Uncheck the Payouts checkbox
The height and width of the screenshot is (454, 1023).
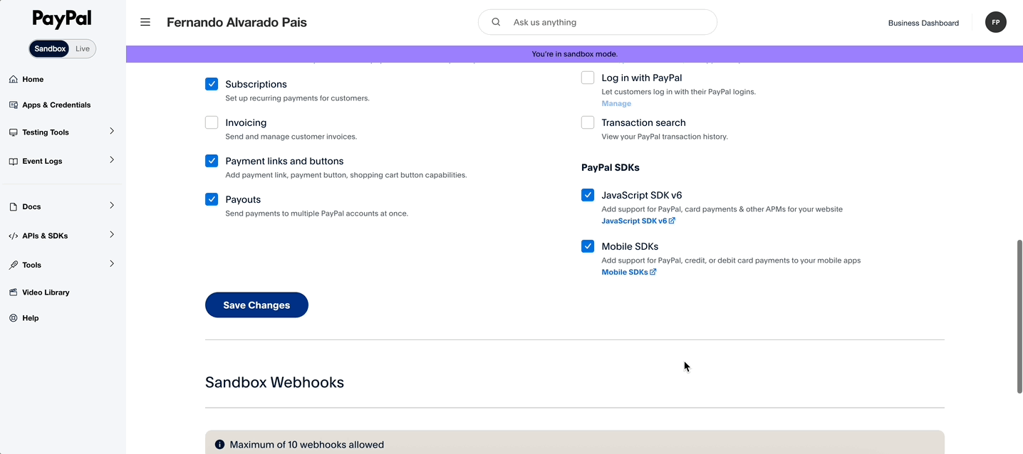pyautogui.click(x=212, y=199)
